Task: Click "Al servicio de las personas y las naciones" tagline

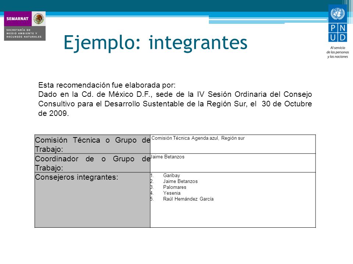Action: pos(338,52)
